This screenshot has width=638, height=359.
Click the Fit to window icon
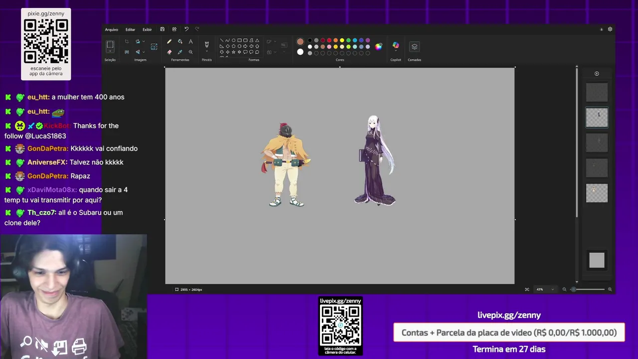click(x=527, y=289)
